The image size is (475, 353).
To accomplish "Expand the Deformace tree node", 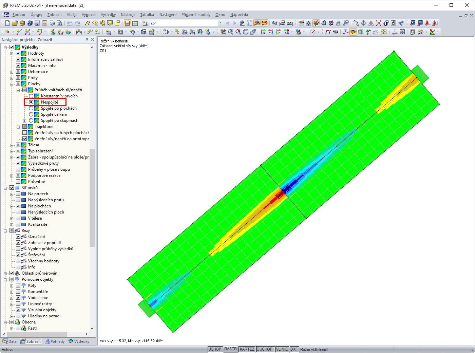I will 12,72.
